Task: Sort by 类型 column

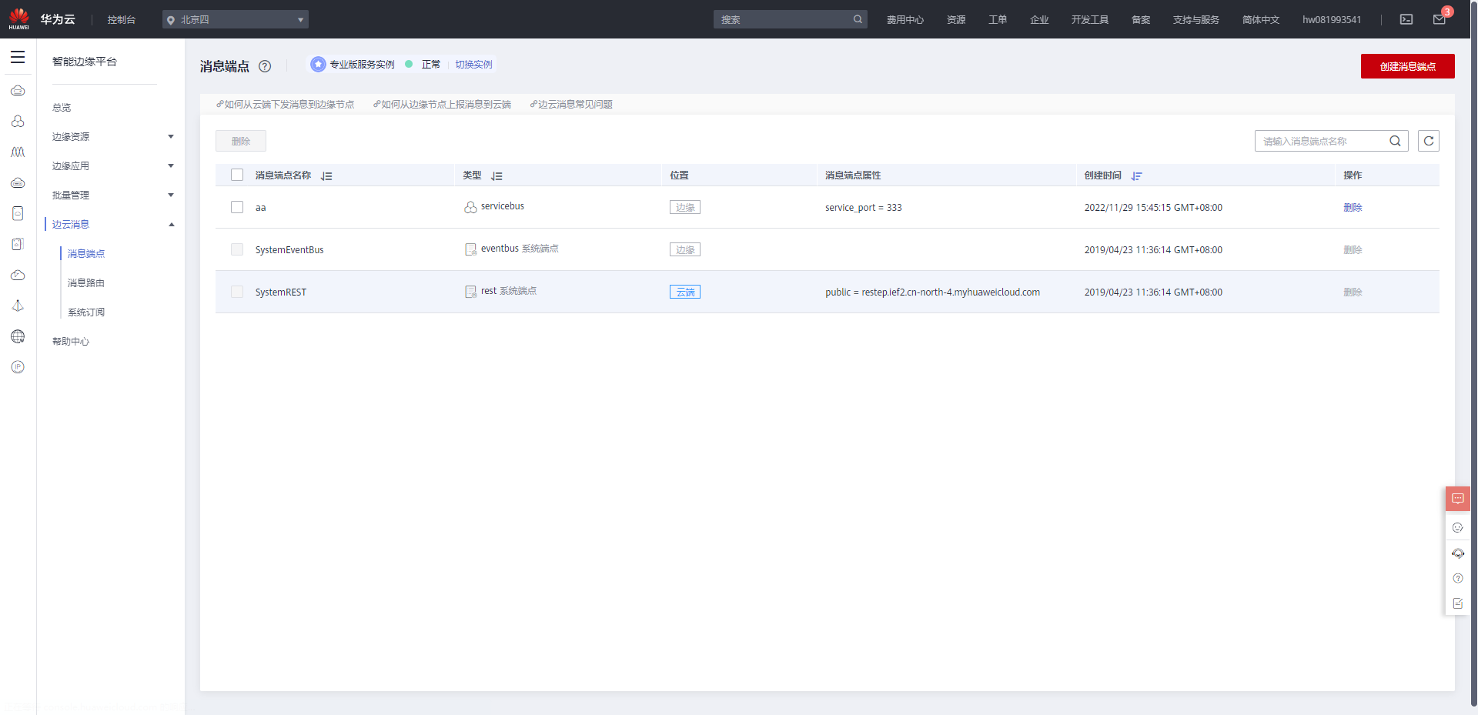Action: tap(497, 176)
